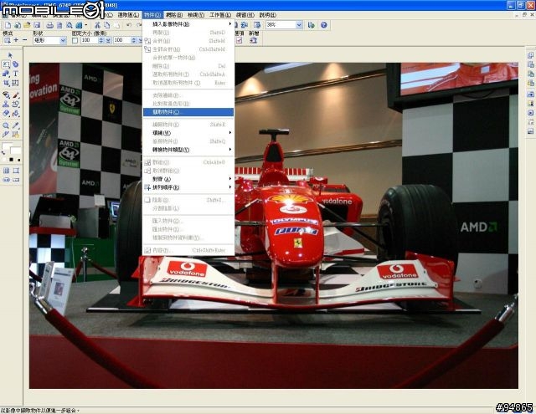Open Help with the blue question-mark icon

coord(324,25)
